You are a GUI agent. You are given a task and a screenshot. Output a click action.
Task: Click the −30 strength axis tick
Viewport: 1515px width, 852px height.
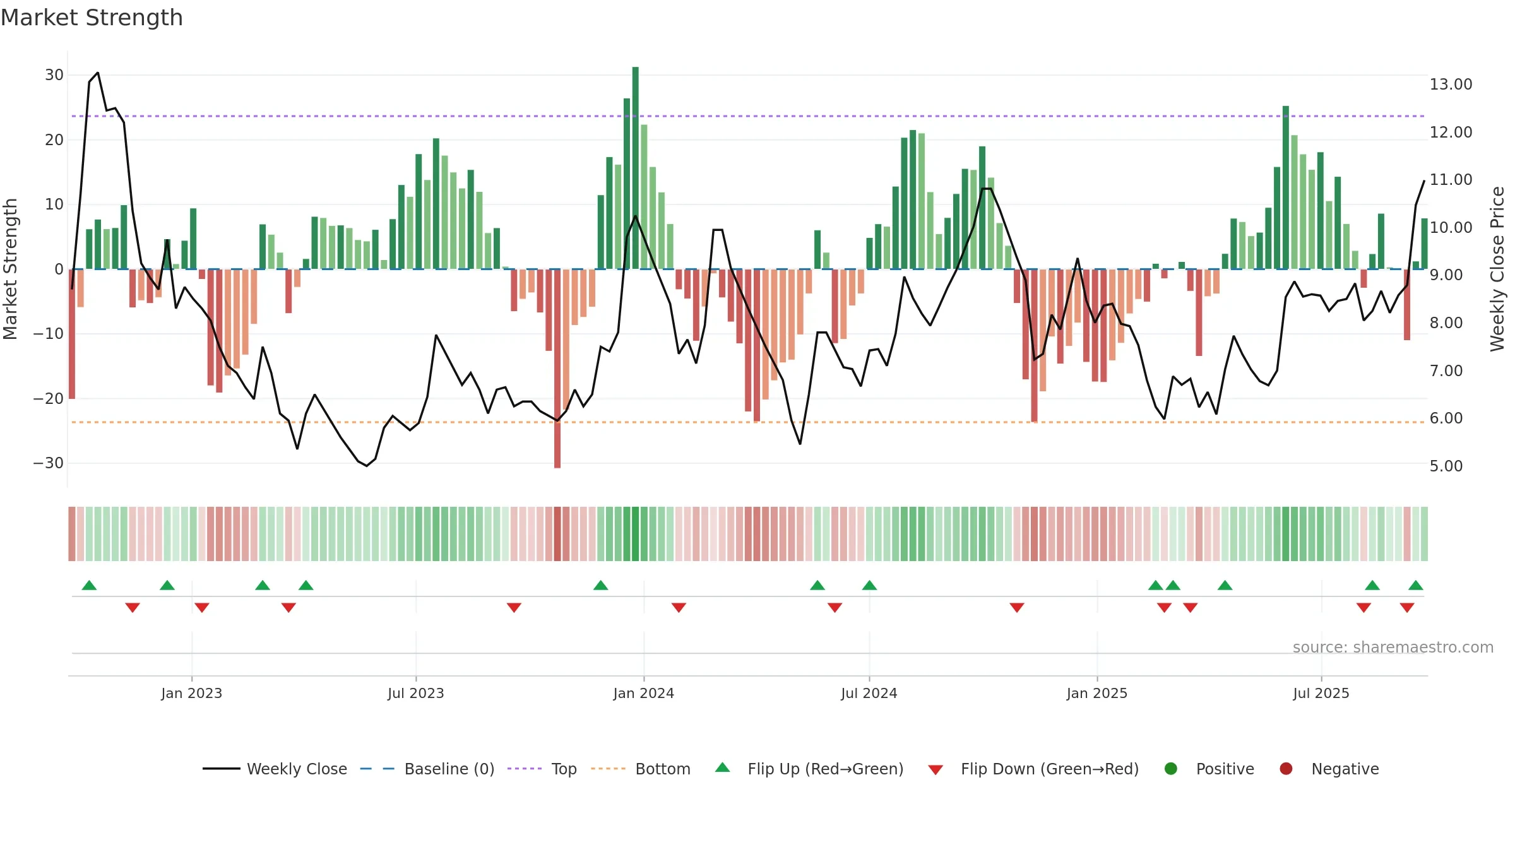point(49,463)
